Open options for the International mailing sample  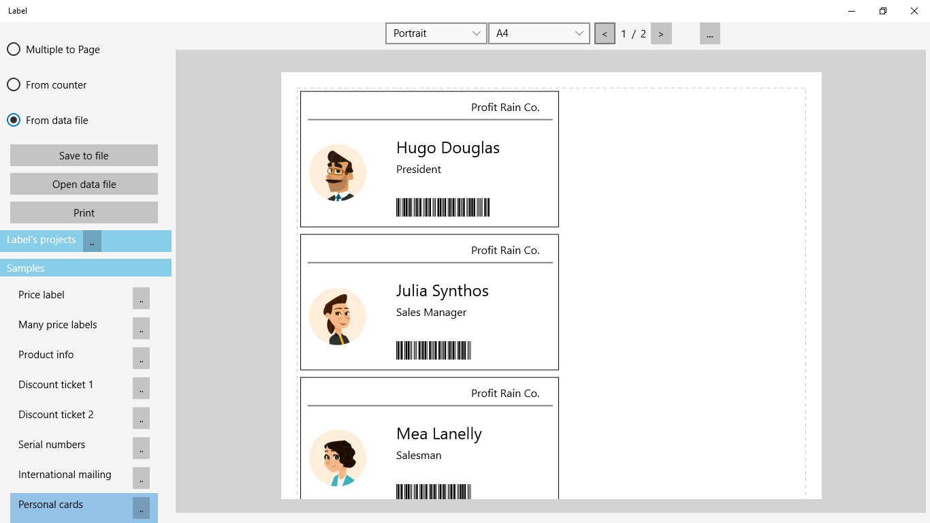(141, 478)
